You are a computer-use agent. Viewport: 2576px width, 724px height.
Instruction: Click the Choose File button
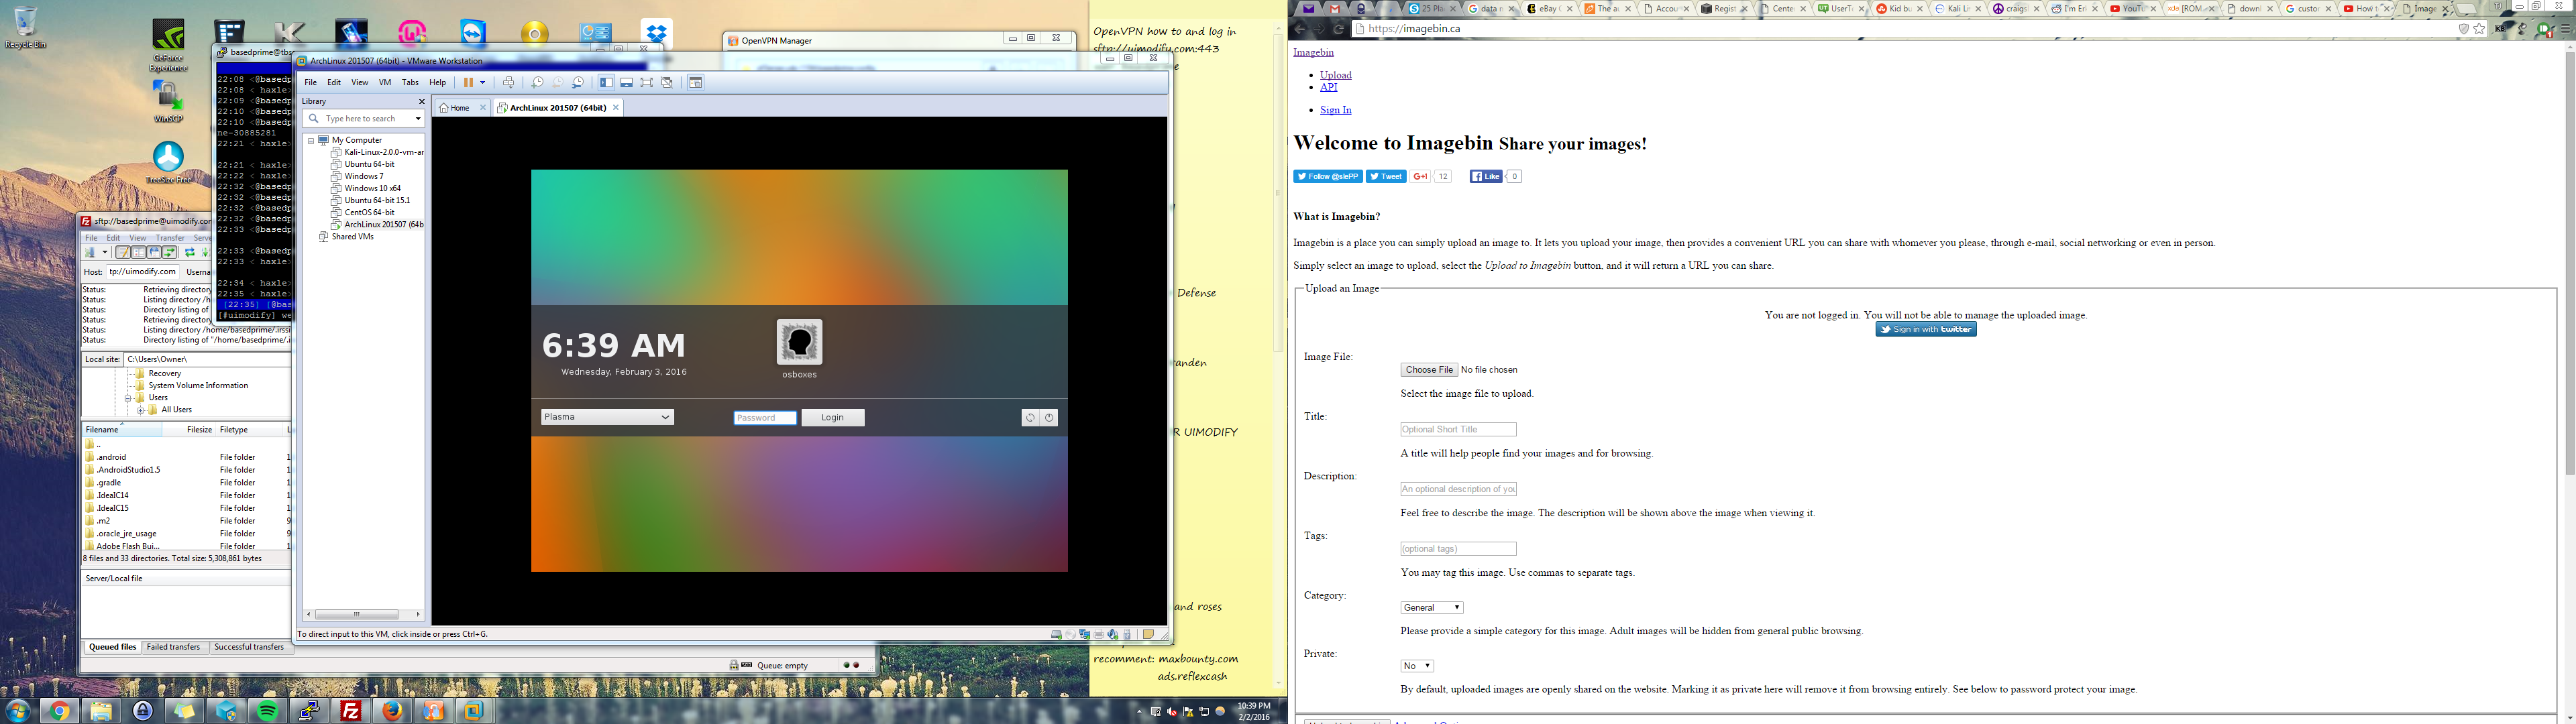tap(1429, 370)
